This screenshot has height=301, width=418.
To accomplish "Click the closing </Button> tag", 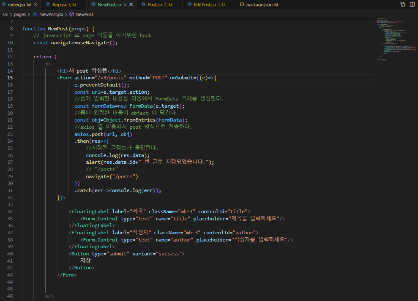I will (x=82, y=268).
